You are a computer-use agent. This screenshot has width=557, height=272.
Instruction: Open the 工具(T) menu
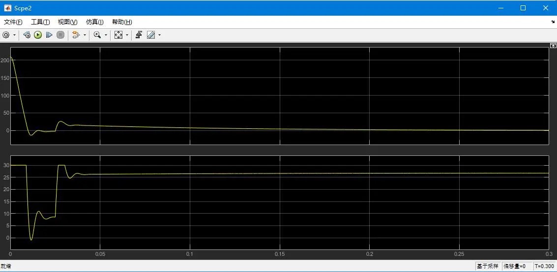(x=40, y=22)
